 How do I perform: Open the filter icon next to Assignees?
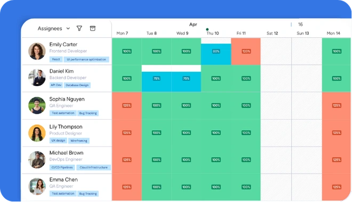(x=79, y=28)
